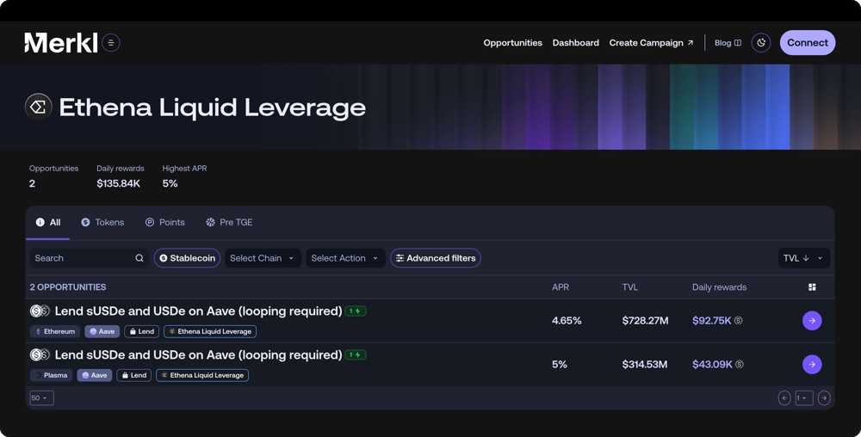861x437 pixels.
Task: Toggle the Stablecoin filter chip
Action: tap(187, 258)
